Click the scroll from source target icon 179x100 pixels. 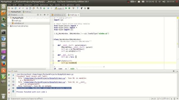coord(38,15)
